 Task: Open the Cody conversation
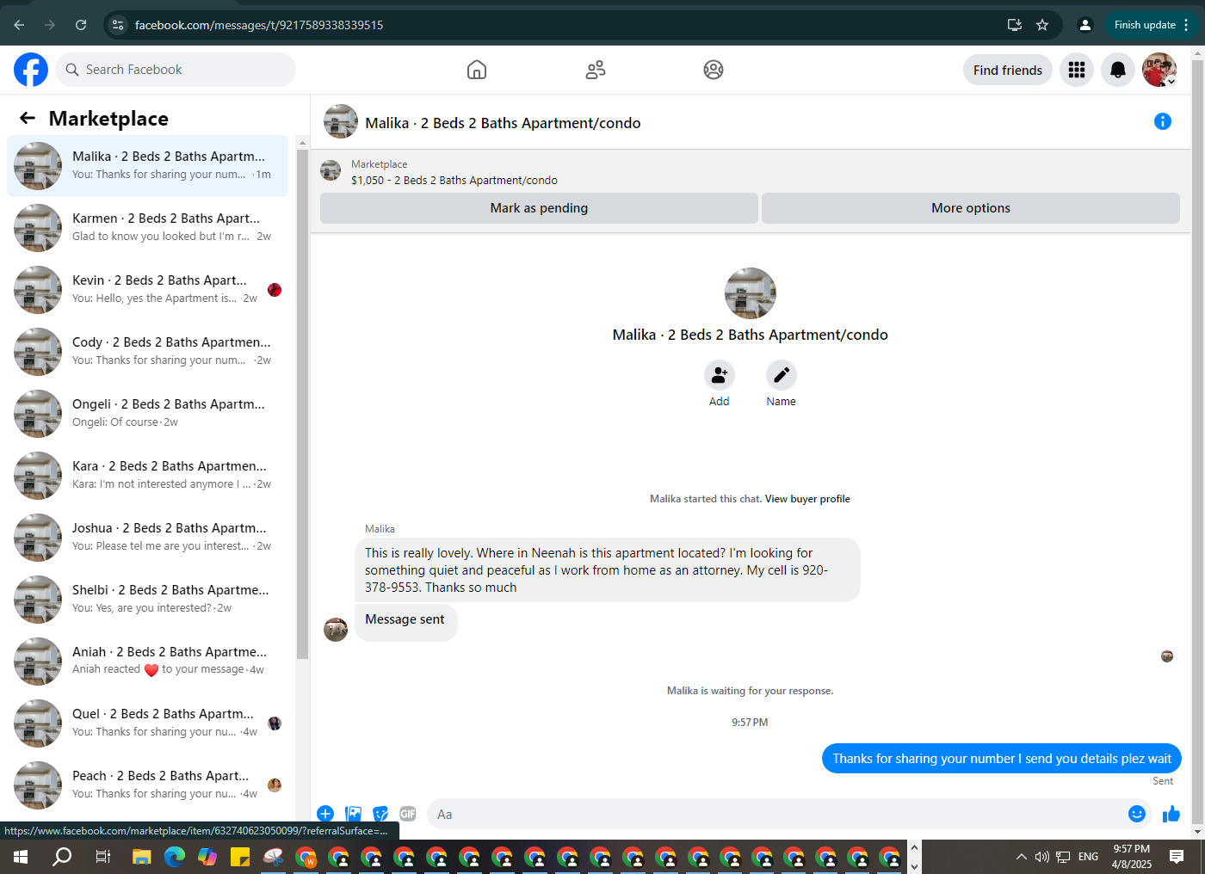click(x=147, y=352)
